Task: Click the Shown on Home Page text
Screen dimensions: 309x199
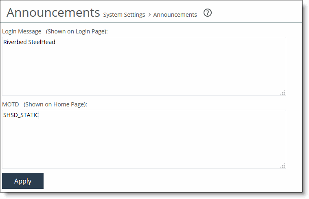Action: 55,104
